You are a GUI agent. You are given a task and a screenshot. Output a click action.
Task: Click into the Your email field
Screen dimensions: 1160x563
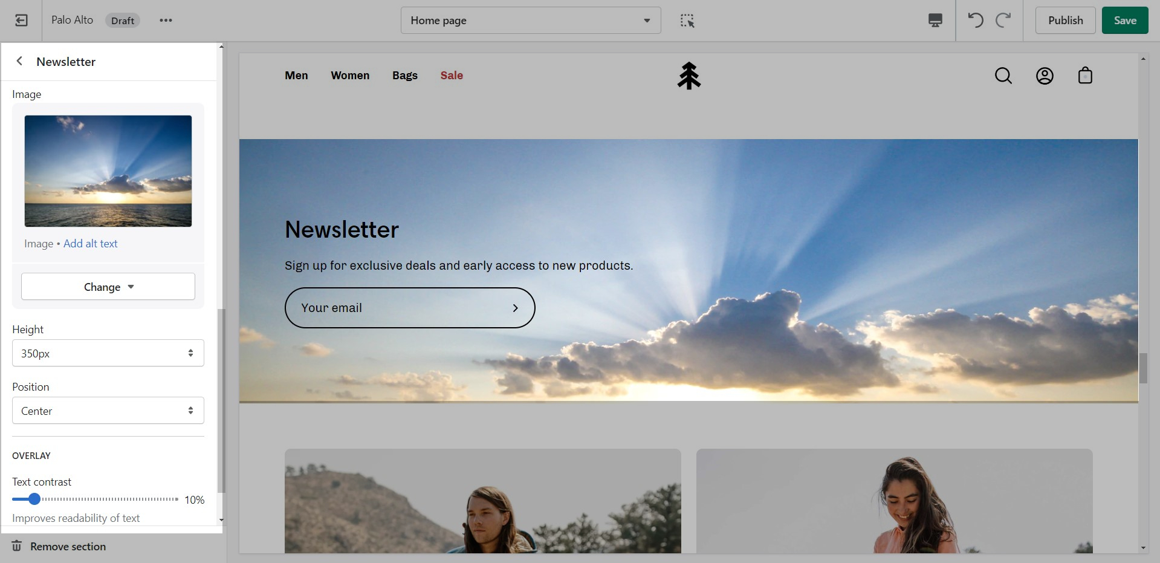click(399, 308)
